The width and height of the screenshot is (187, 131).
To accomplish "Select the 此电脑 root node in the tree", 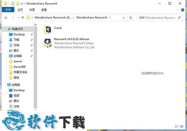I will (16, 85).
